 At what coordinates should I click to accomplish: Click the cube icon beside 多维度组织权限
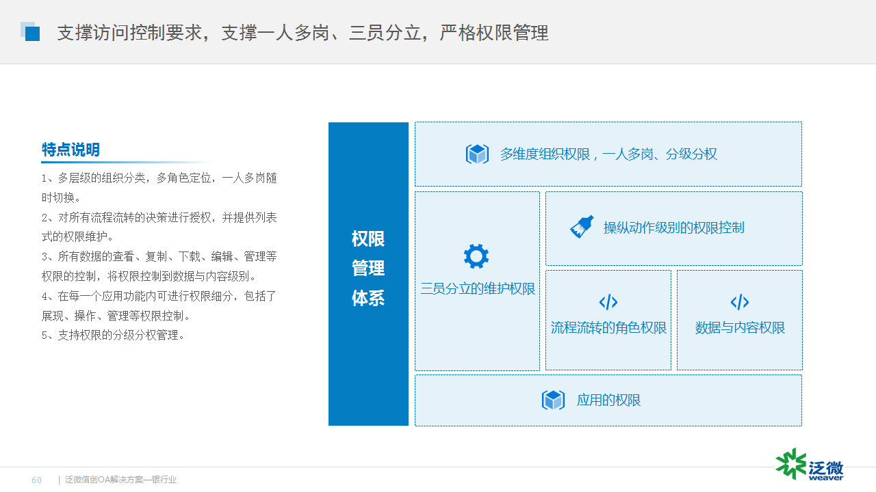click(477, 154)
